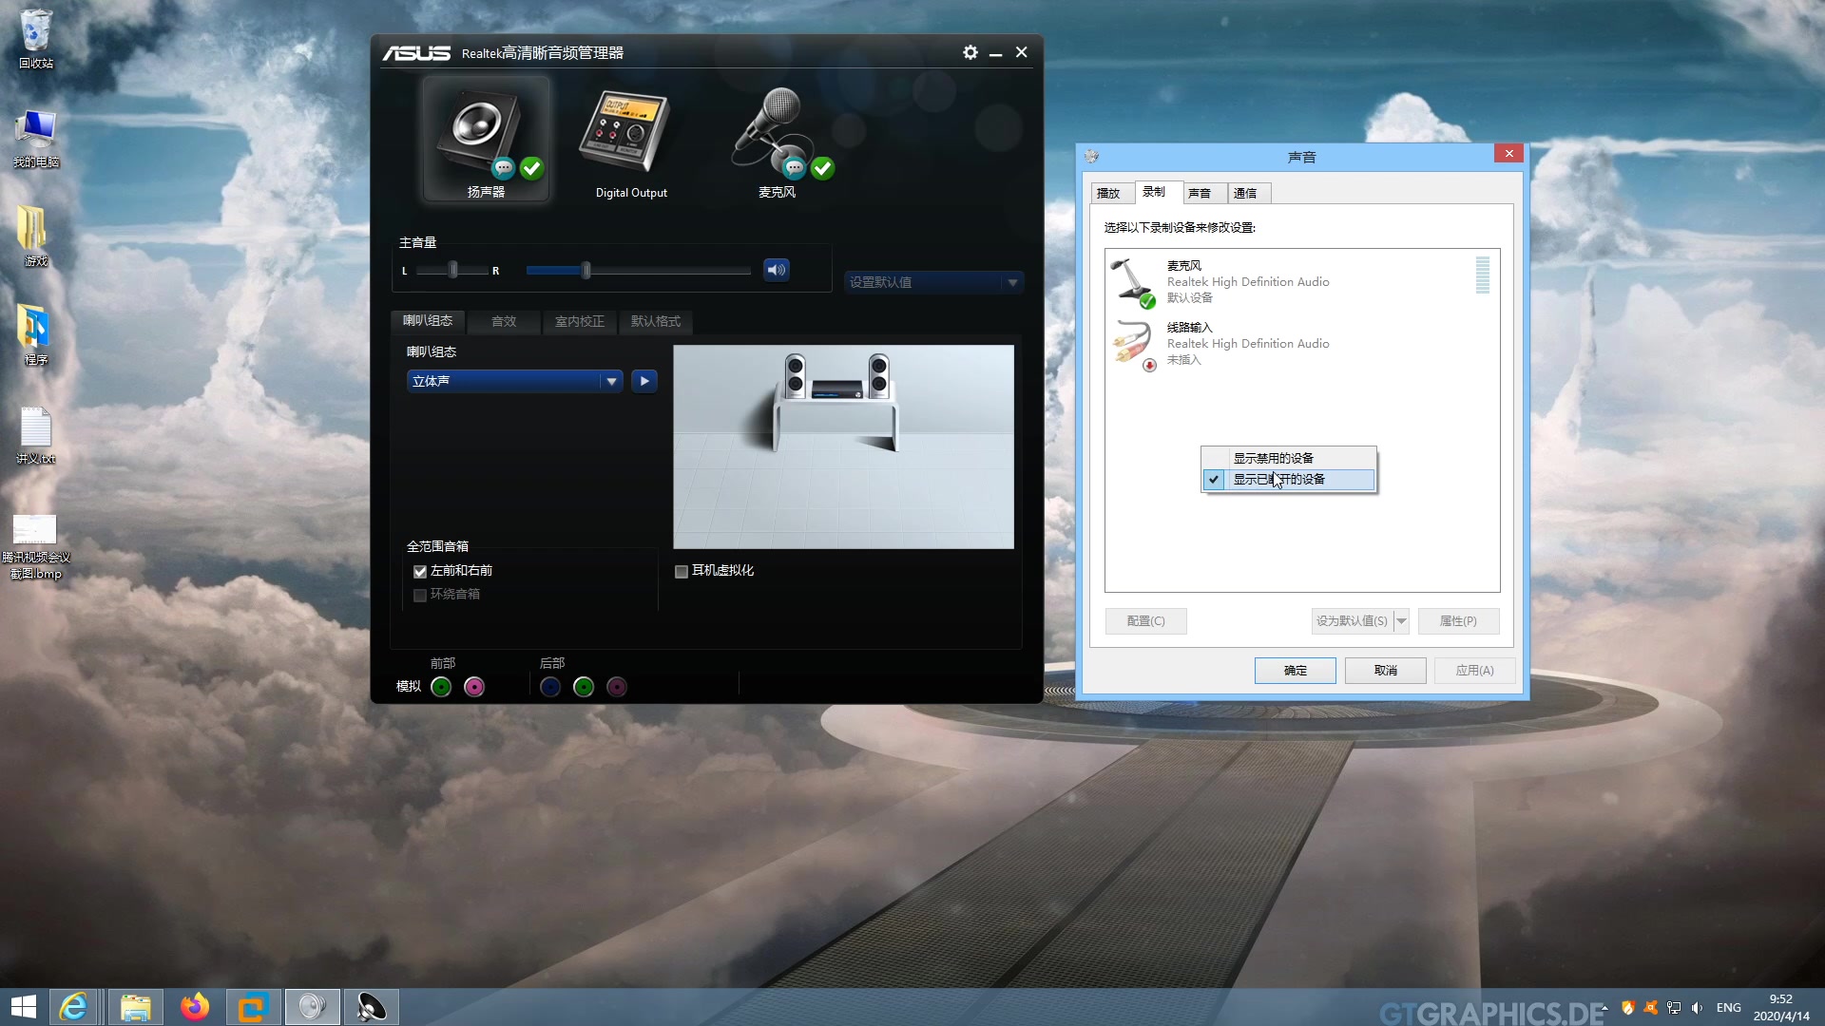Click left speaker in the room preview
This screenshot has height=1026, width=1825.
[795, 376]
